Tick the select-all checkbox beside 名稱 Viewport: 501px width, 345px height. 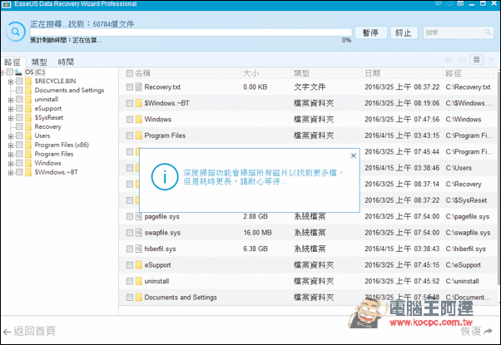(x=129, y=73)
